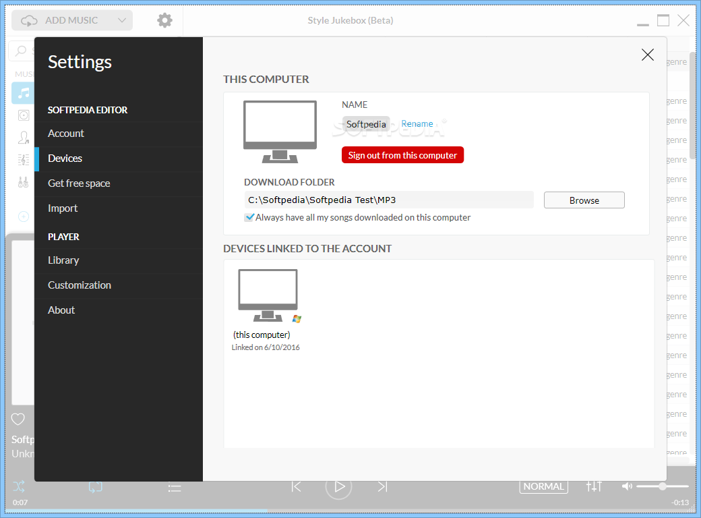Click the song progress bar

pyautogui.click(x=350, y=511)
